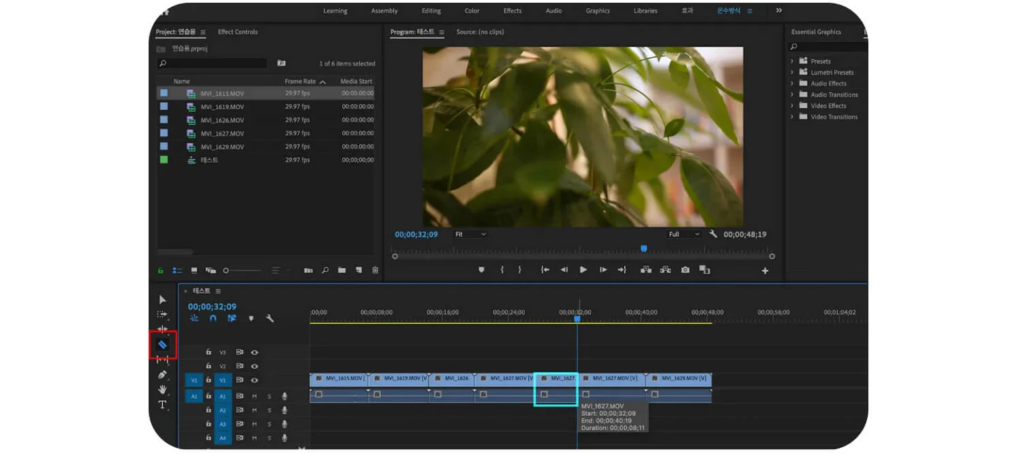The width and height of the screenshot is (1017, 454).
Task: Click the Find magnifier in Project panel footer
Action: (325, 270)
